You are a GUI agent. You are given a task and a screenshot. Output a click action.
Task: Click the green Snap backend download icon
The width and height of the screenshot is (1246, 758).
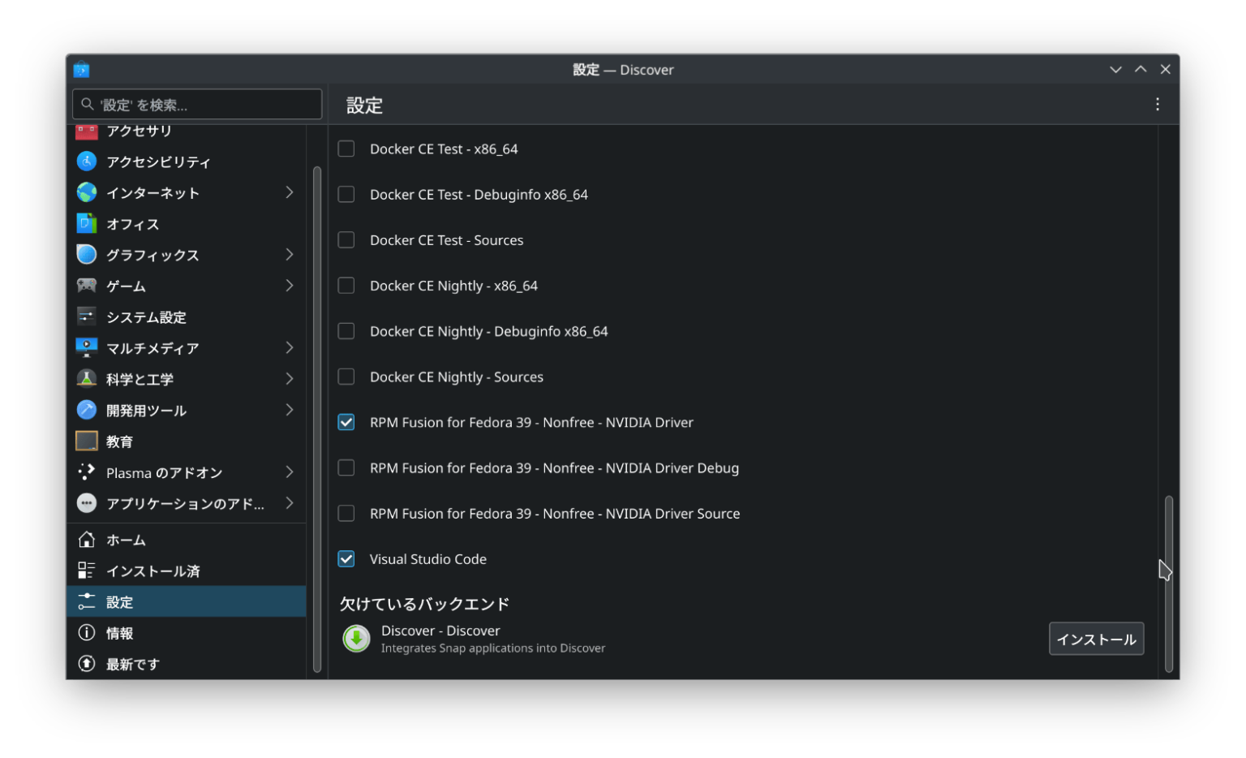click(x=356, y=639)
